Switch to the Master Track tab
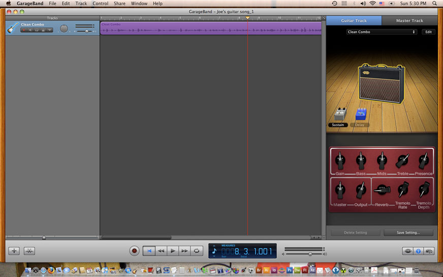 [x=409, y=21]
